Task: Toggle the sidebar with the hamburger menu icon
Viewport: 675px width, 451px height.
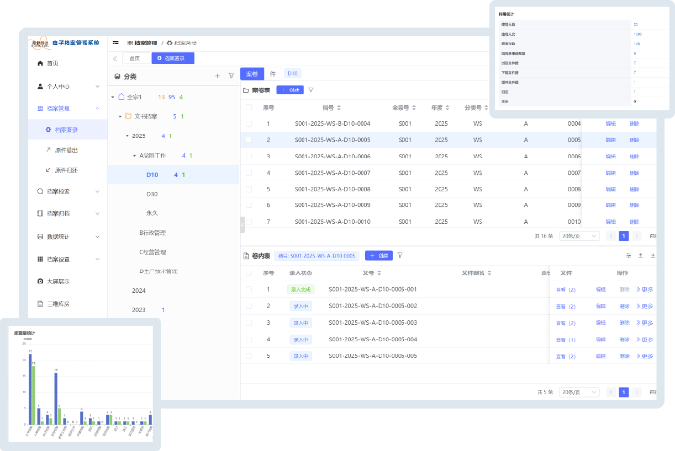Action: pos(115,42)
